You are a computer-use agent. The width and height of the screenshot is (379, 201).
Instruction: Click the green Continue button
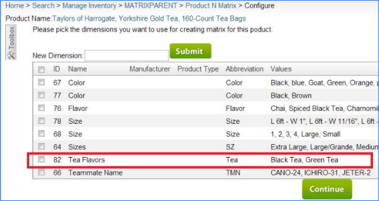tap(327, 189)
